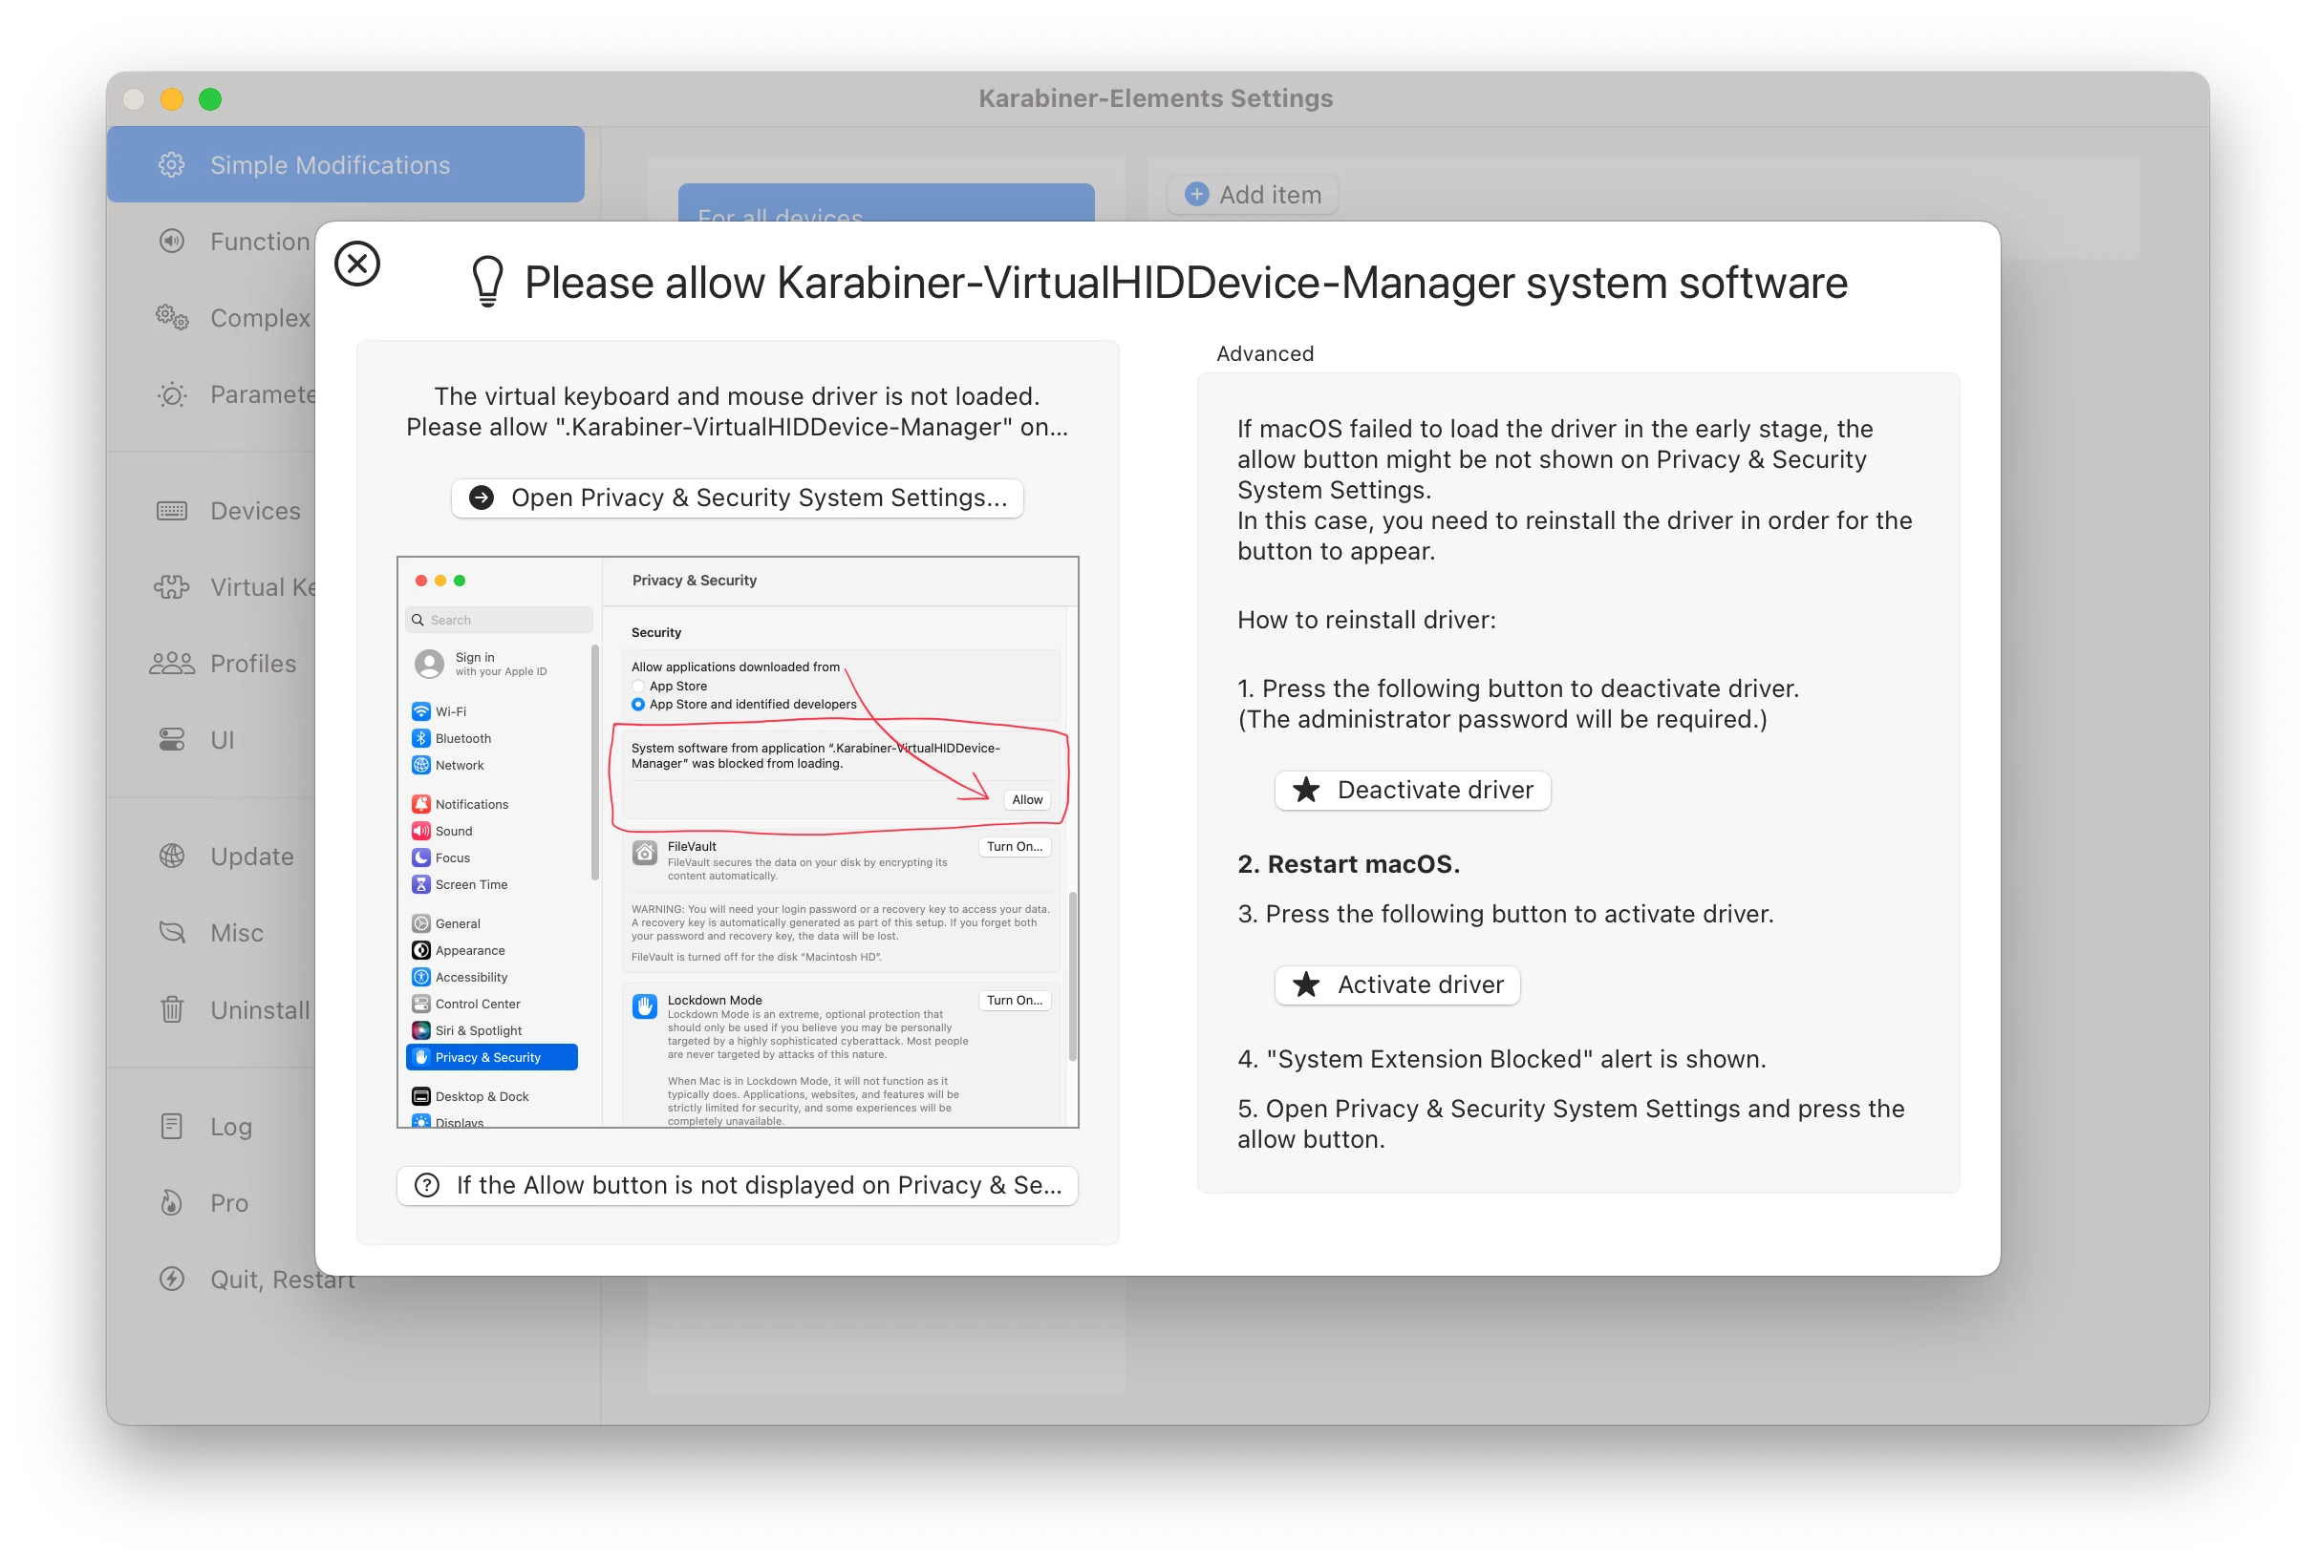Minimize the window with the yellow button
The image size is (2316, 1566).
tap(171, 98)
